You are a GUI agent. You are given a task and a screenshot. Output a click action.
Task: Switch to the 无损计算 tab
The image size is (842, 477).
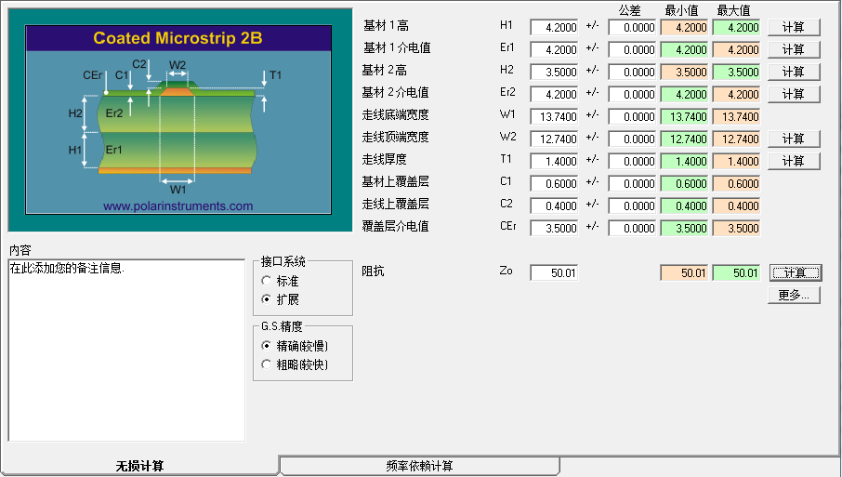[139, 465]
